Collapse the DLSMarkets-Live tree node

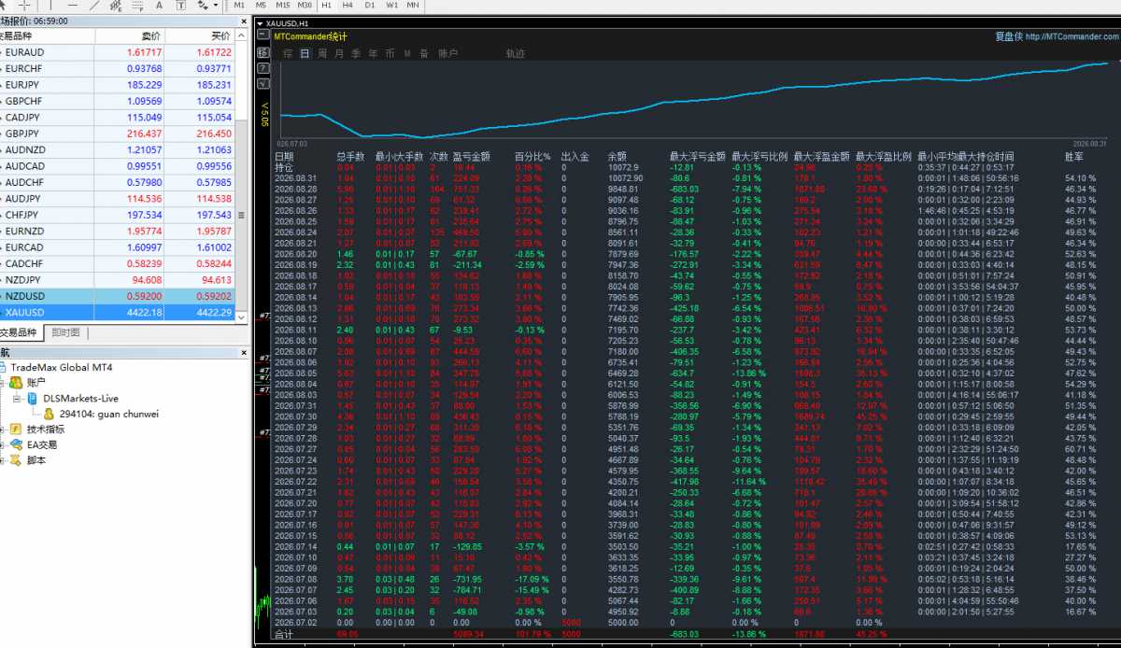tap(18, 399)
